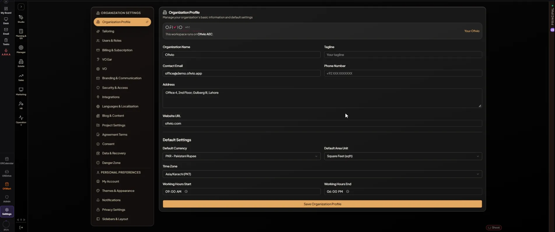This screenshot has width=555, height=232.
Task: Click into the Organization Name field
Action: pos(241,55)
